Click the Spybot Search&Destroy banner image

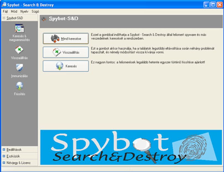pyautogui.click(x=131, y=147)
